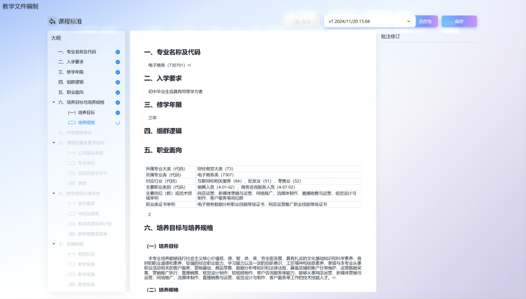
Task: Click the check icon for 六、培养目标与培养规格
Action: click(x=117, y=102)
